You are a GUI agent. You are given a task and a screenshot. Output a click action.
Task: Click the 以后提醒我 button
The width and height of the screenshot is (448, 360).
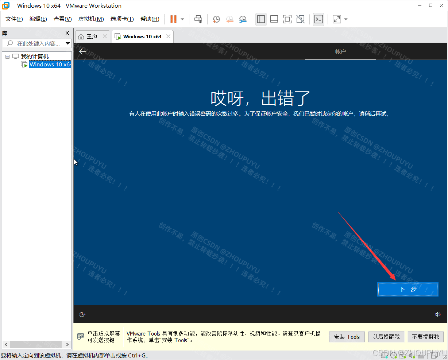pos(386,337)
